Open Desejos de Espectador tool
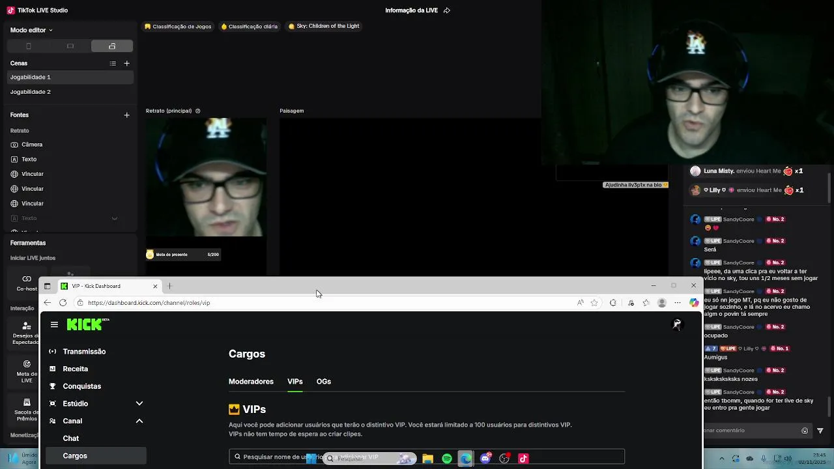 26,334
